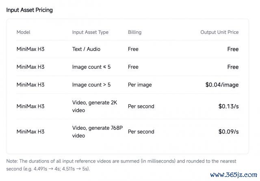Click Free price in Text / Audio row
Viewport: 260px width, 181px height.
click(233, 49)
